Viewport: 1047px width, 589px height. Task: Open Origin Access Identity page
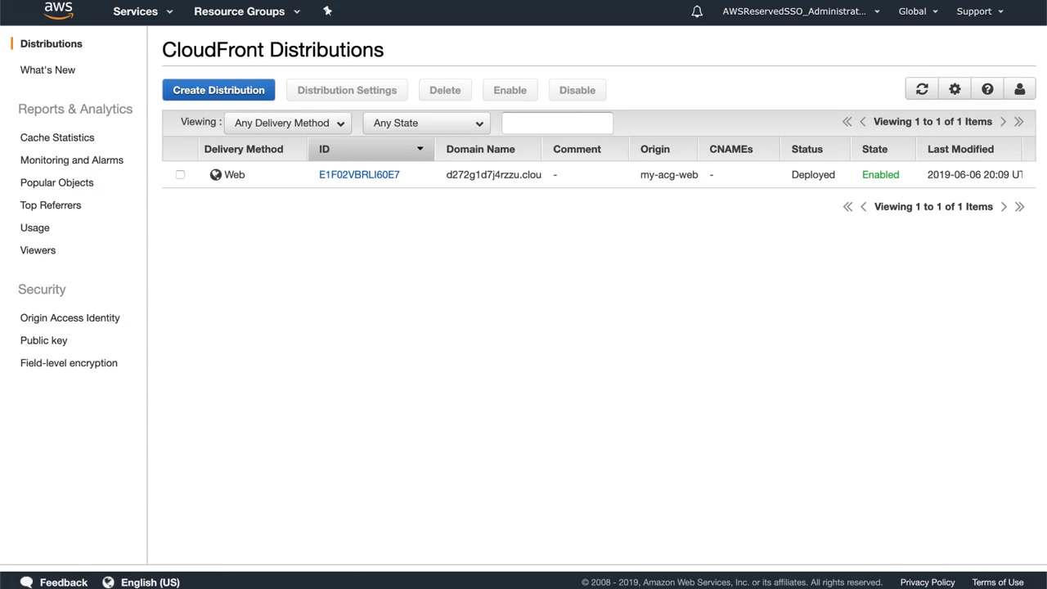[x=70, y=317]
